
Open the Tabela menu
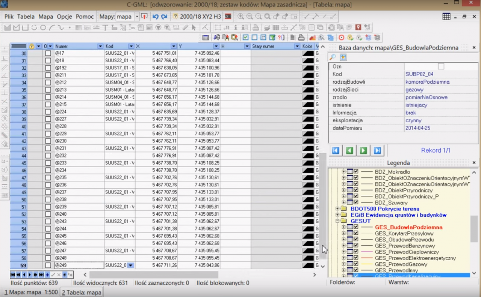(x=26, y=16)
